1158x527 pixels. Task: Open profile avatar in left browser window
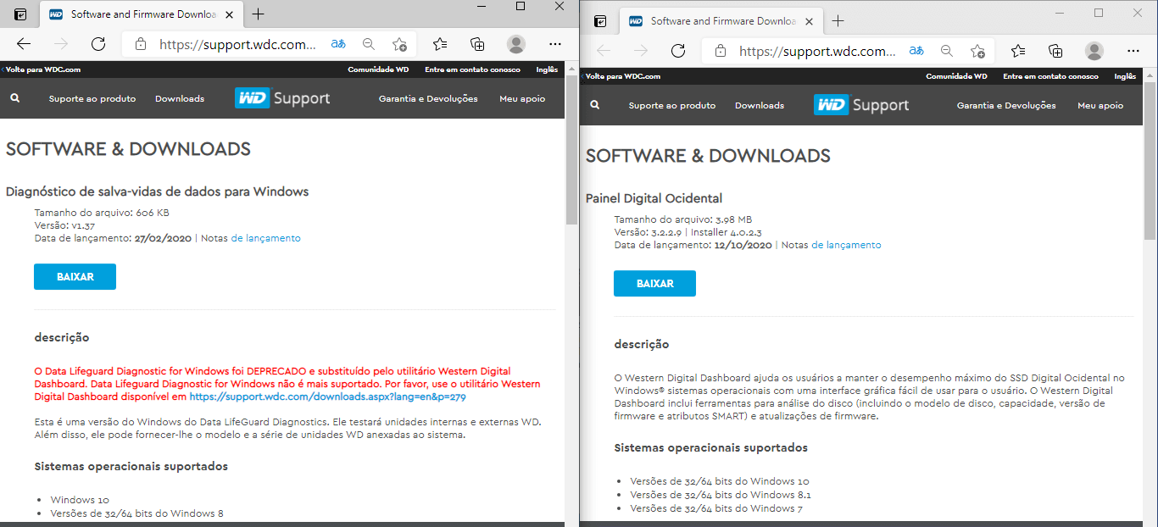coord(515,44)
